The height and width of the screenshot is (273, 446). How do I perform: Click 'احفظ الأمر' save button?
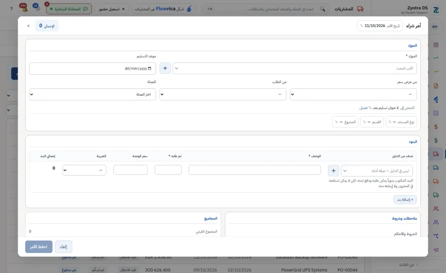click(39, 247)
